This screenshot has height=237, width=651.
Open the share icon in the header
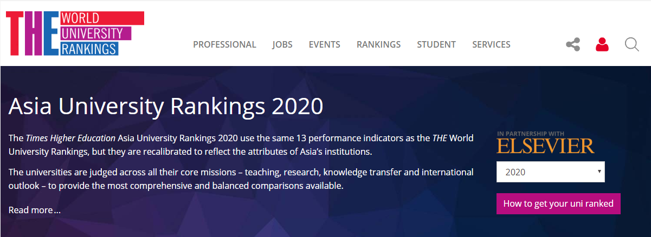pos(573,44)
